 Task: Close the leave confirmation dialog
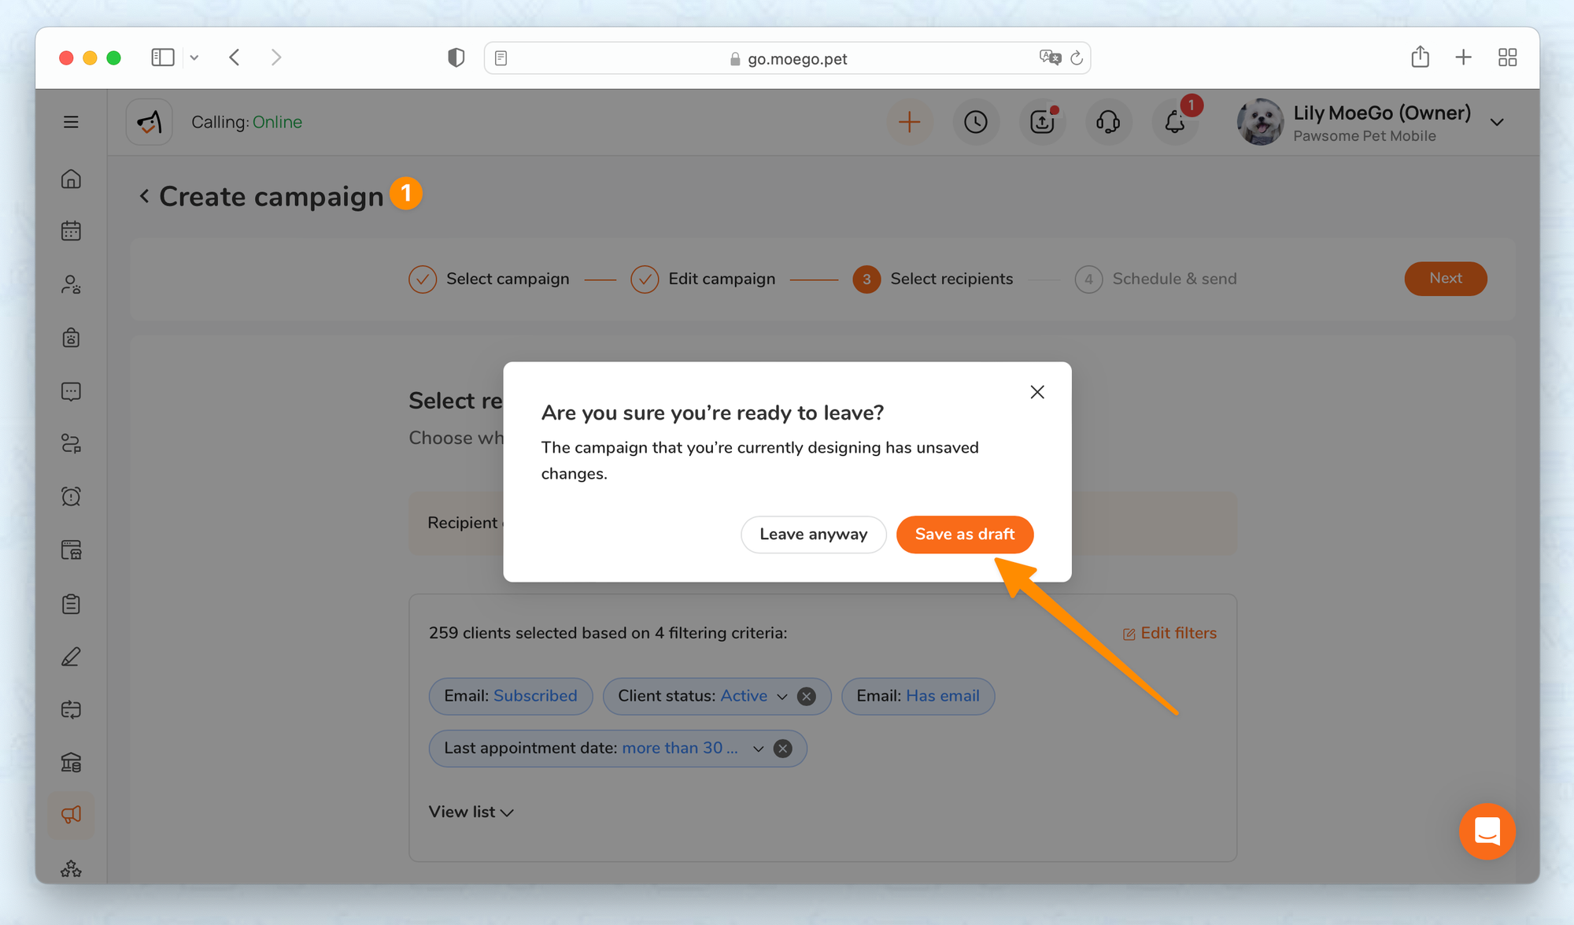coord(1036,392)
